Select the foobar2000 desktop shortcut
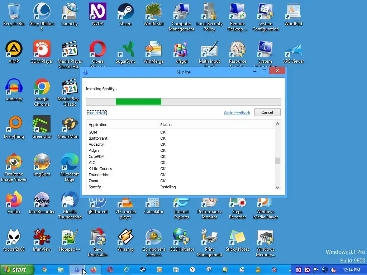The height and width of the screenshot is (275, 367). click(14, 240)
